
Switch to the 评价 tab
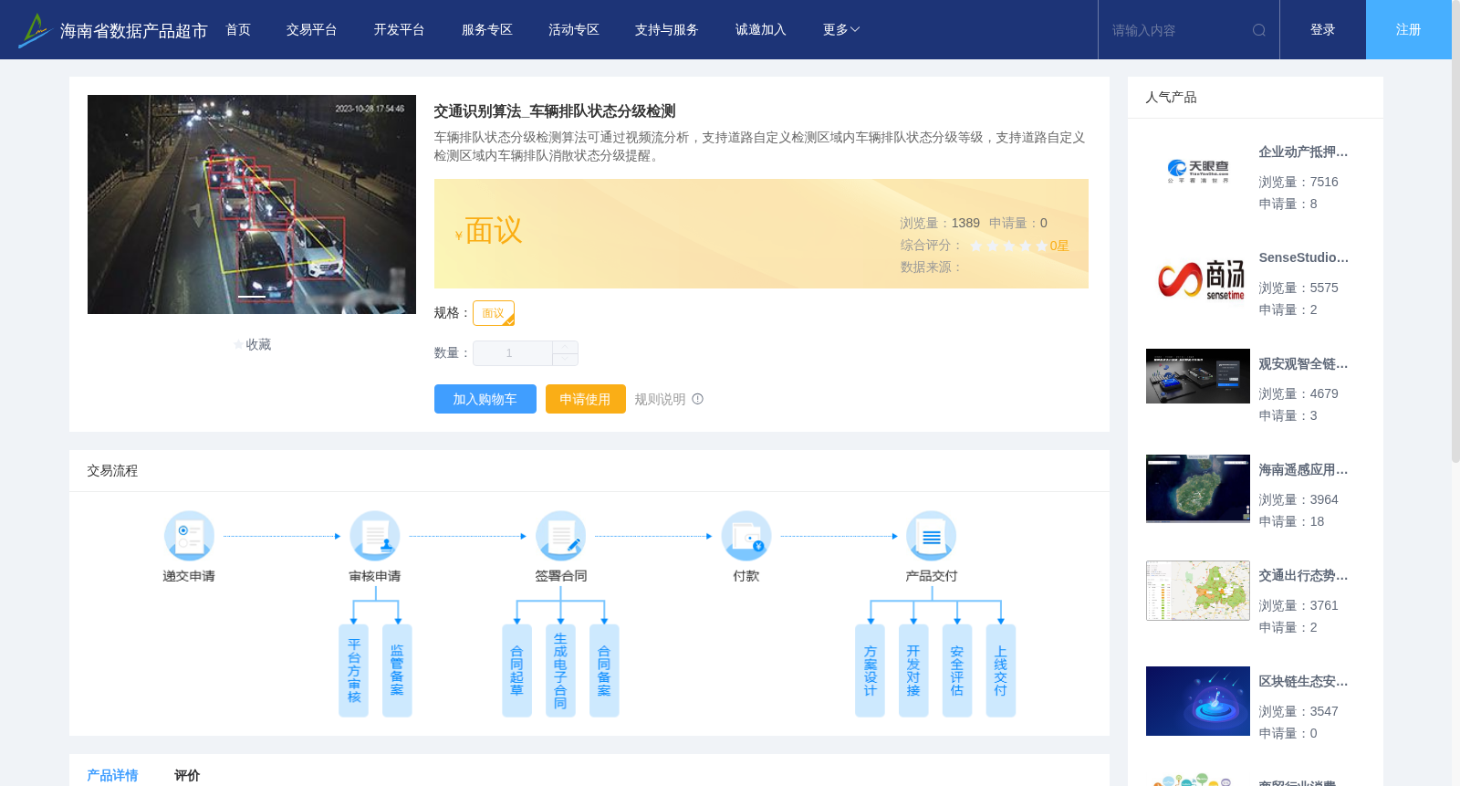pyautogui.click(x=187, y=775)
